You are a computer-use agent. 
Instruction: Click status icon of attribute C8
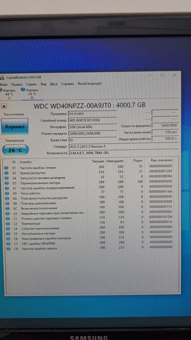[x=8, y=249]
